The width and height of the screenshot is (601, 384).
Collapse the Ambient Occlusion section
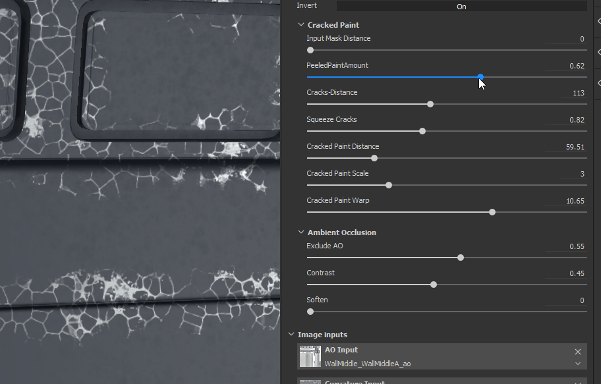pyautogui.click(x=301, y=233)
